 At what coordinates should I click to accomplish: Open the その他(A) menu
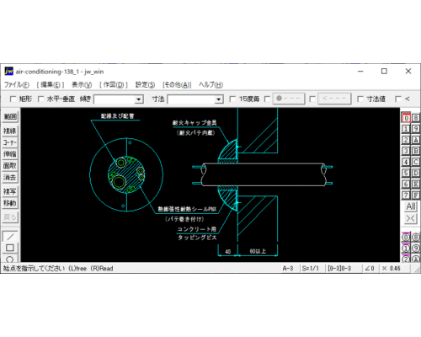click(x=177, y=84)
